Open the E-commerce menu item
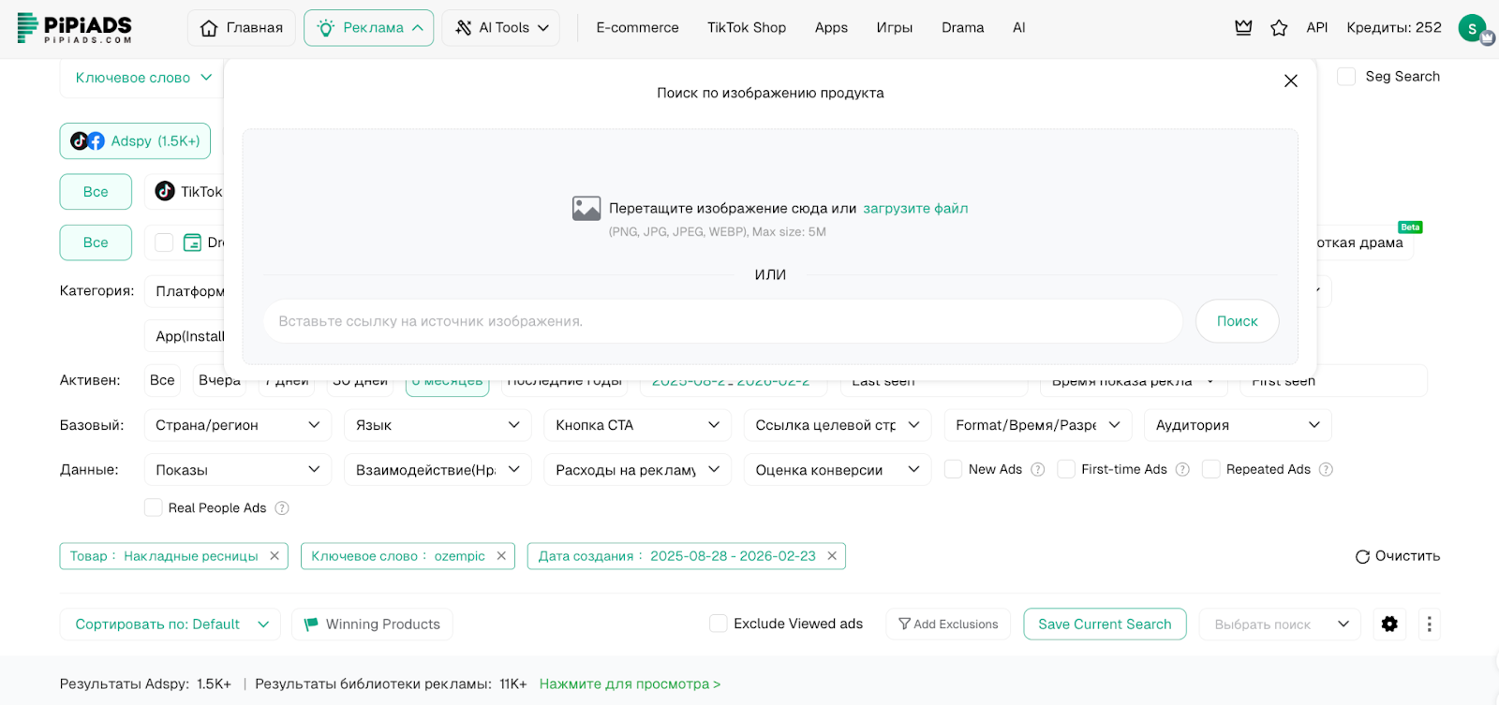1499x705 pixels. click(637, 28)
